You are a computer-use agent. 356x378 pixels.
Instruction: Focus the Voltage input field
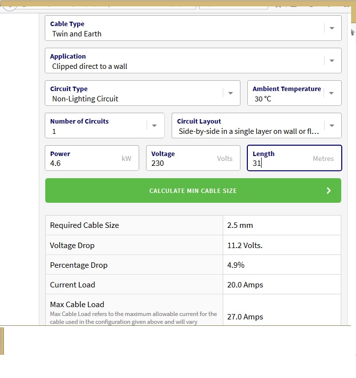182,163
